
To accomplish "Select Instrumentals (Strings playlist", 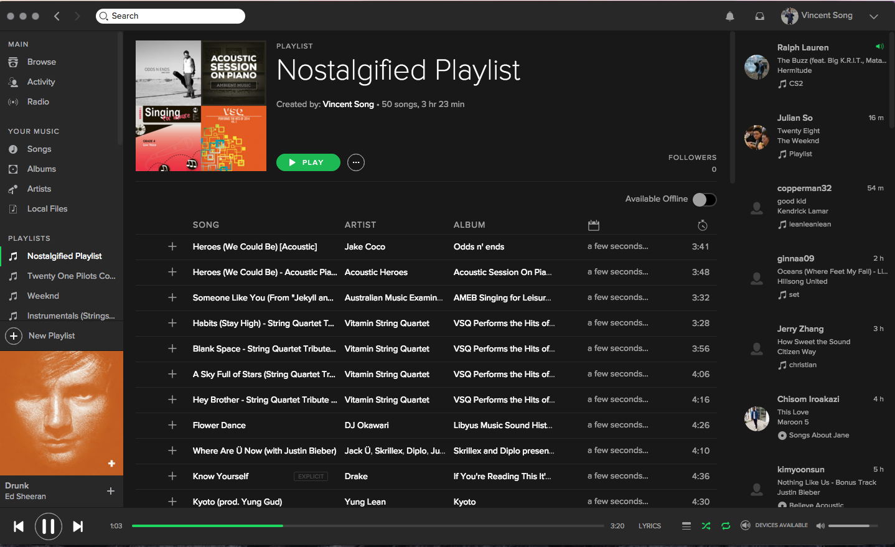I will click(71, 316).
